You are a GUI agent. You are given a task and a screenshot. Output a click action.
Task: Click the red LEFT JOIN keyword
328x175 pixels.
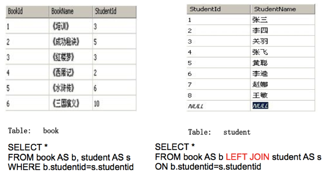pyautogui.click(x=248, y=157)
